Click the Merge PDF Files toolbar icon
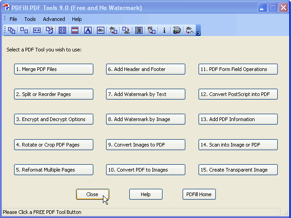Screen dimensions: 291x218 click(x=12, y=30)
